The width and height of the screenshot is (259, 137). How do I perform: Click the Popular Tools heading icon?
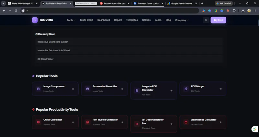coord(33,76)
